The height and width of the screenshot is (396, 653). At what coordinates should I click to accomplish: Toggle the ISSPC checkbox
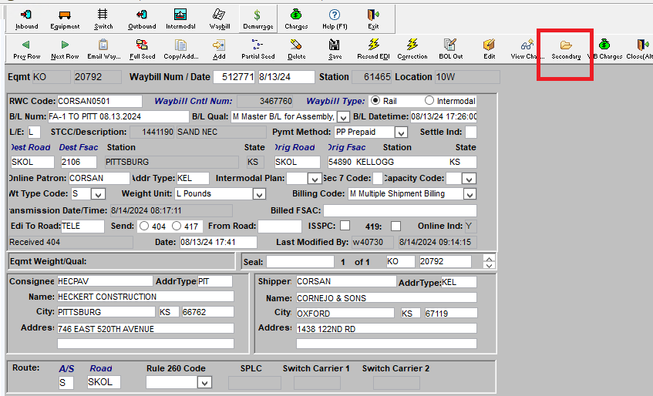click(345, 226)
